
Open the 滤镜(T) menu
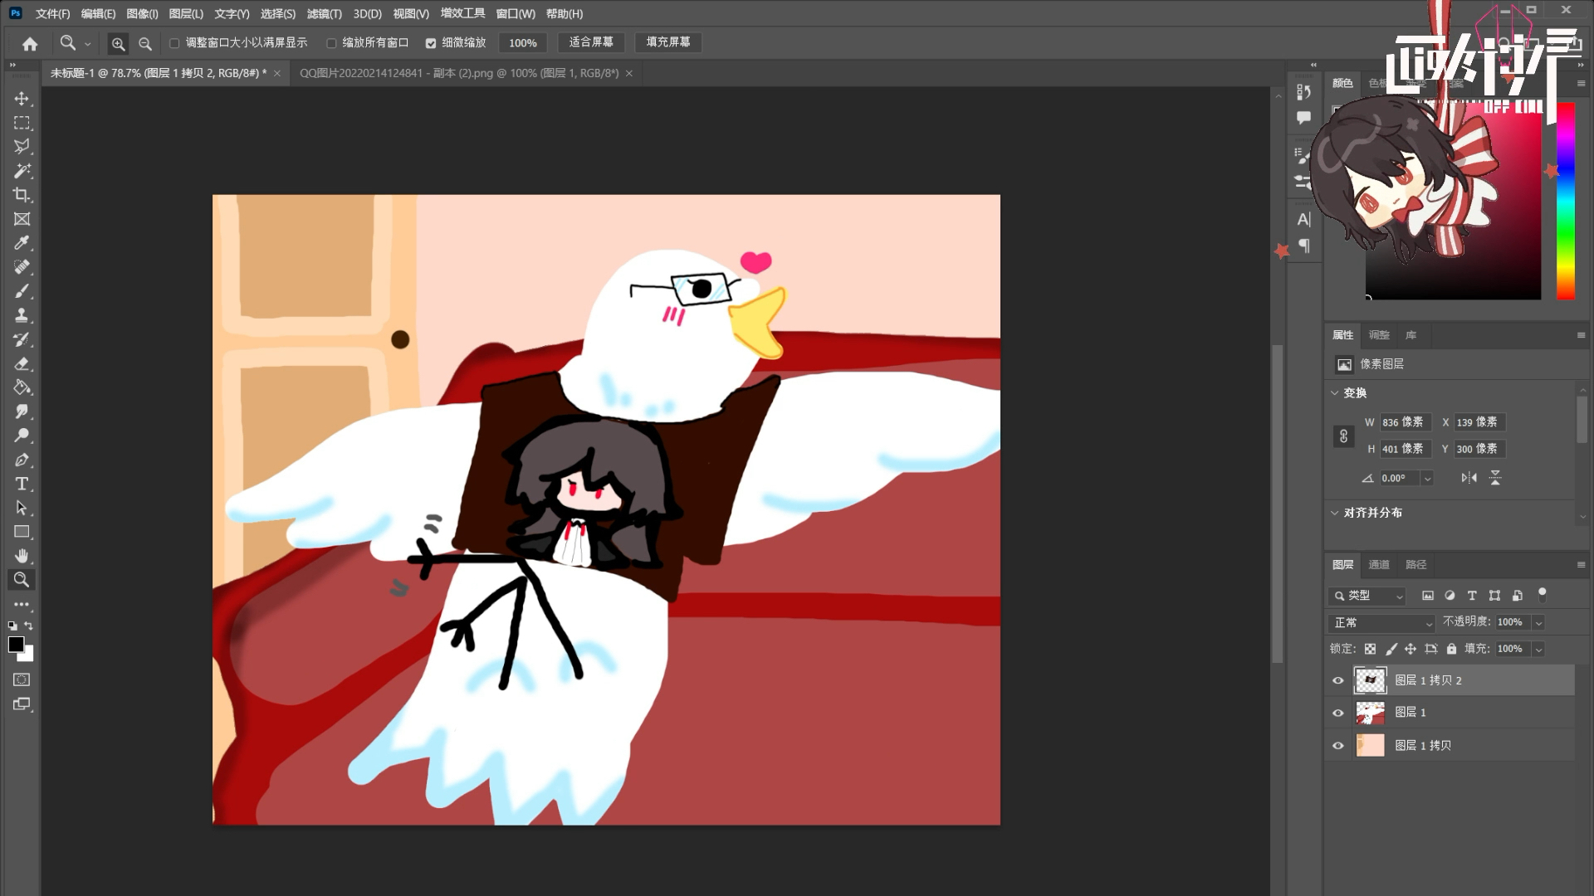tap(324, 13)
